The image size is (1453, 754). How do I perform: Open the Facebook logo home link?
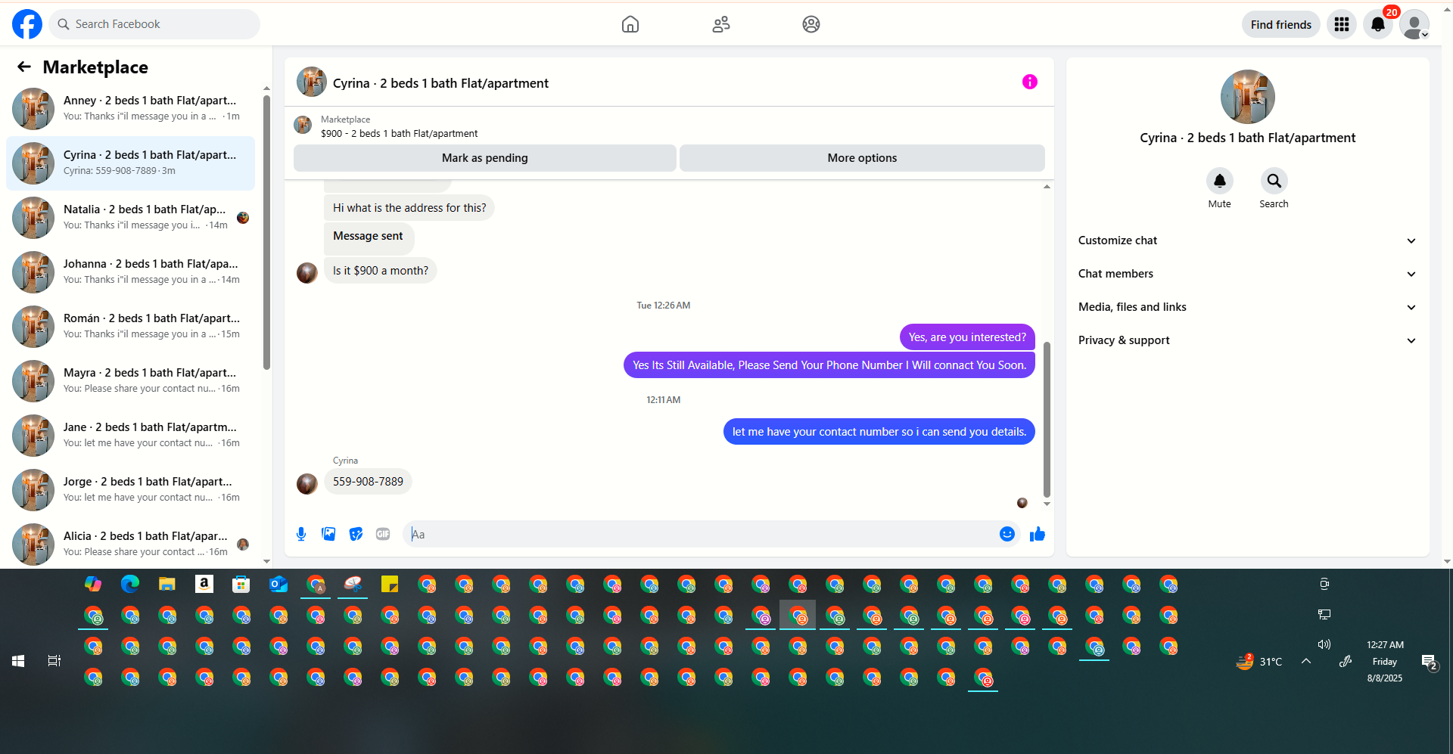tap(27, 24)
